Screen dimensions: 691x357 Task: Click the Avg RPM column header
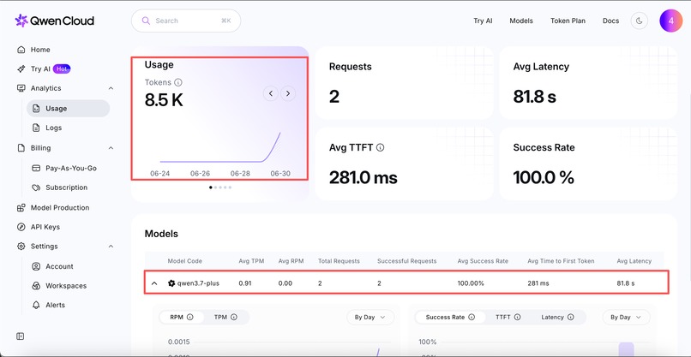coord(291,261)
